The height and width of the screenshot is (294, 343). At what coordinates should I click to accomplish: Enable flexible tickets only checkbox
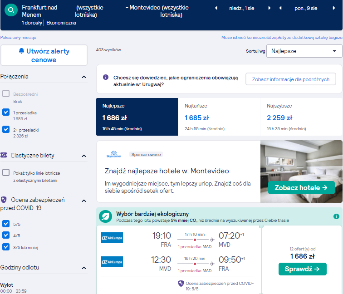click(x=6, y=172)
